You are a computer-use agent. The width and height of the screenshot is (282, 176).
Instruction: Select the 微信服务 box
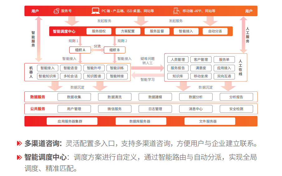115,109
